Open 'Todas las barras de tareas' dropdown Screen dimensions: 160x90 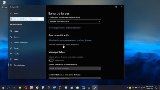pos(75,68)
